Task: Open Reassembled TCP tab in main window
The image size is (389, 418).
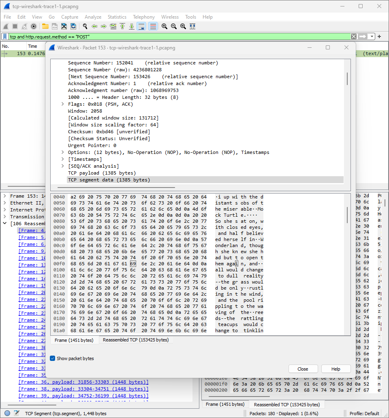Action: [287, 404]
